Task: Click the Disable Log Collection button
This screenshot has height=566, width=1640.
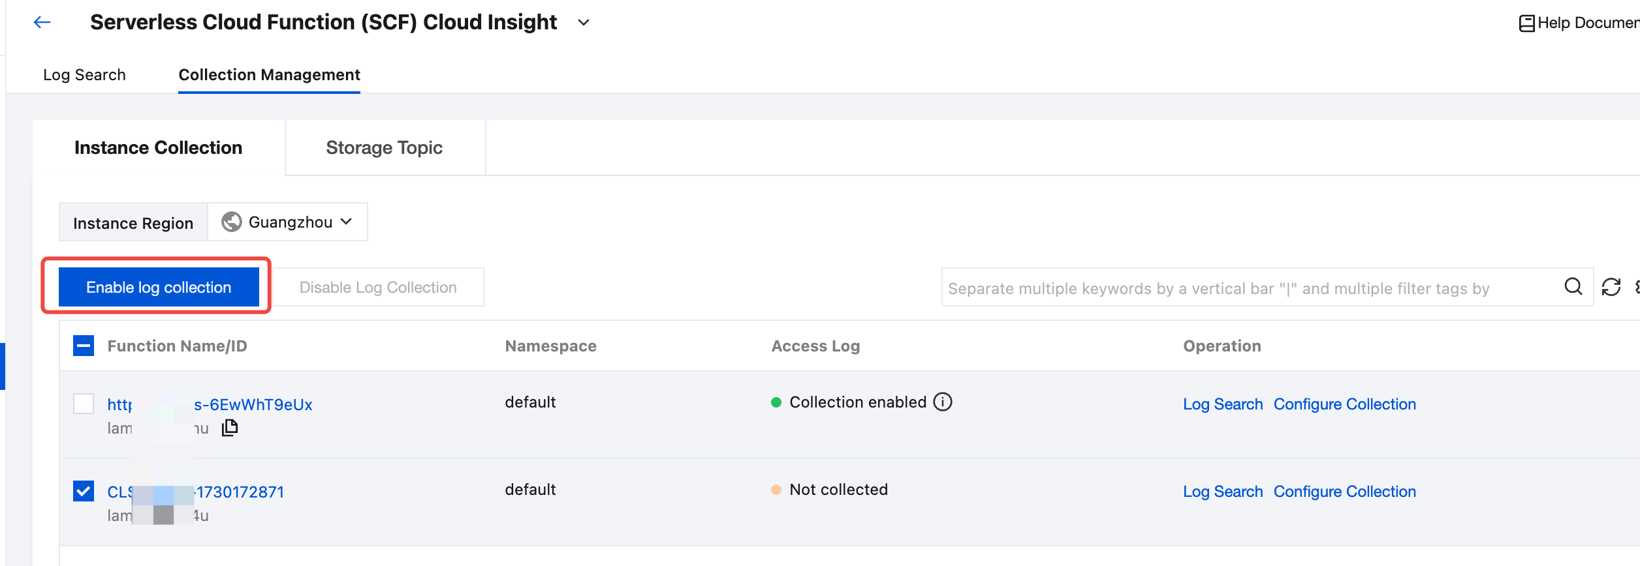Action: pyautogui.click(x=378, y=288)
